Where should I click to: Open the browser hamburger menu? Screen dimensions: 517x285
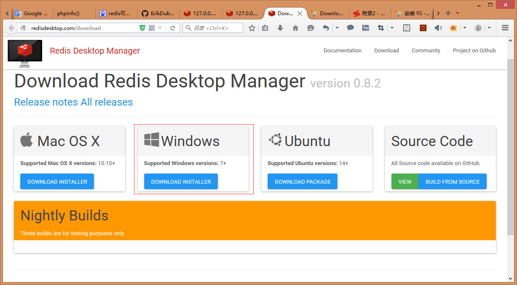coord(505,28)
